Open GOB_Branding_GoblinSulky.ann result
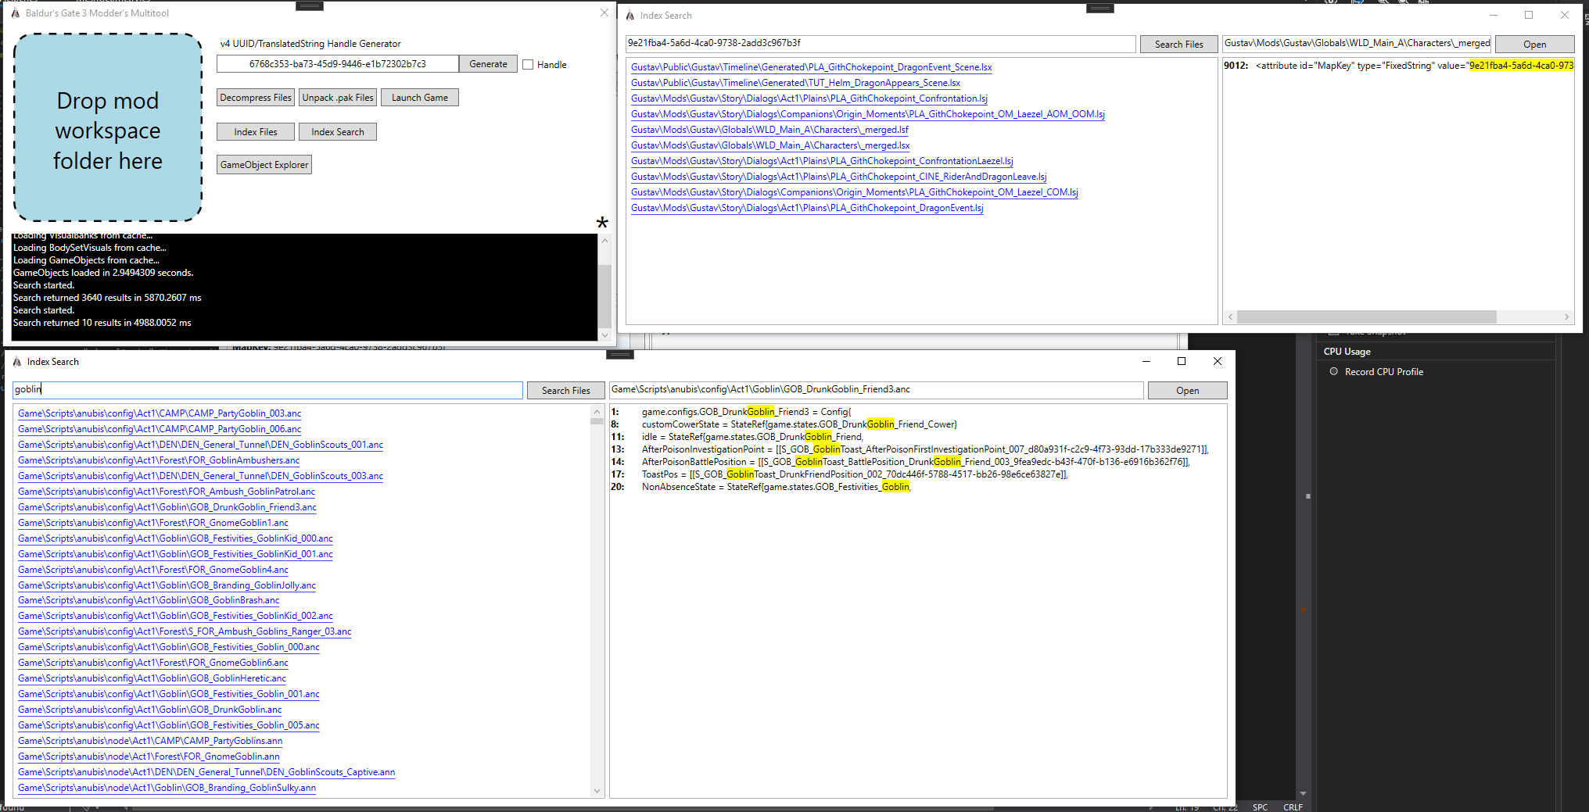 coord(167,788)
